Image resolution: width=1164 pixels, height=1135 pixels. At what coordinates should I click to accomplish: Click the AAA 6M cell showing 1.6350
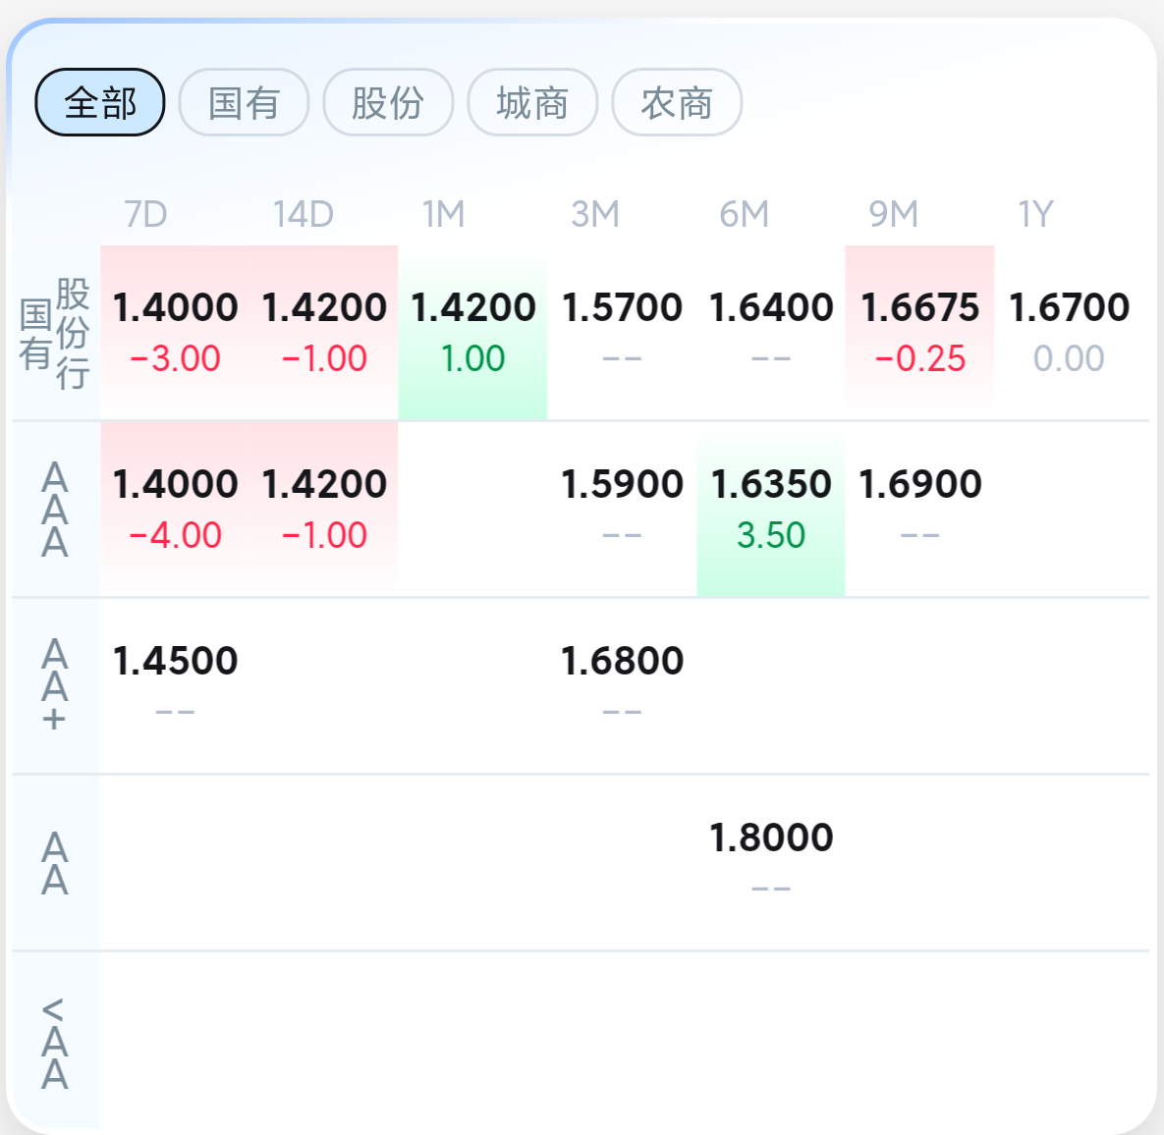pyautogui.click(x=771, y=510)
